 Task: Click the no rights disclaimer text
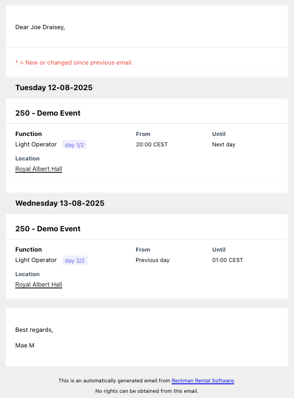click(147, 391)
